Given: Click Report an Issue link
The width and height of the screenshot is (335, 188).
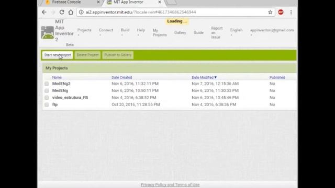Looking at the screenshot, I should click(217, 32).
